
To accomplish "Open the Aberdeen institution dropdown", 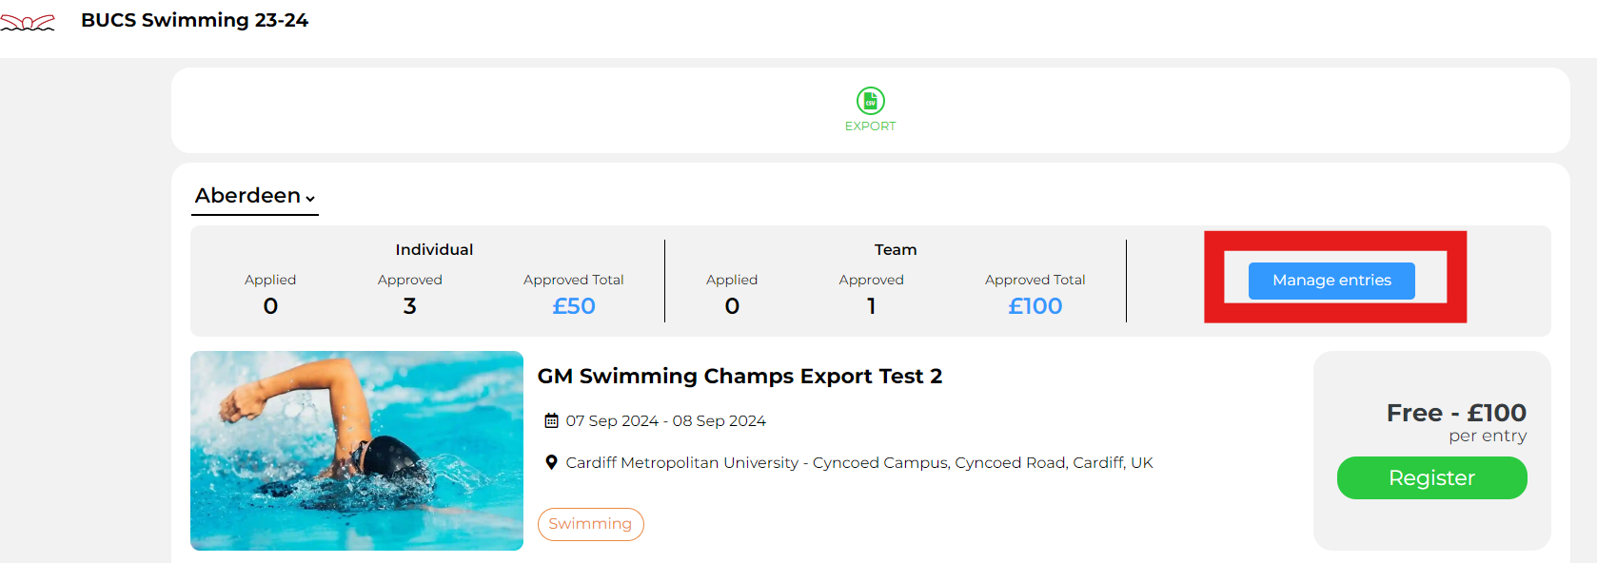I will (x=255, y=196).
